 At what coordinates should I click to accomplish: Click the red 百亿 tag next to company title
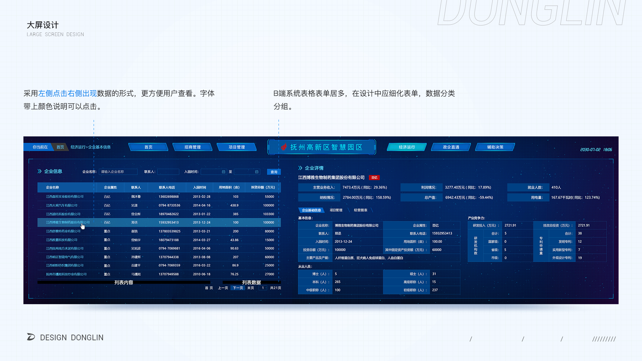point(374,177)
